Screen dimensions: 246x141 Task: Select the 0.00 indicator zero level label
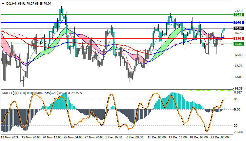pos(237,109)
